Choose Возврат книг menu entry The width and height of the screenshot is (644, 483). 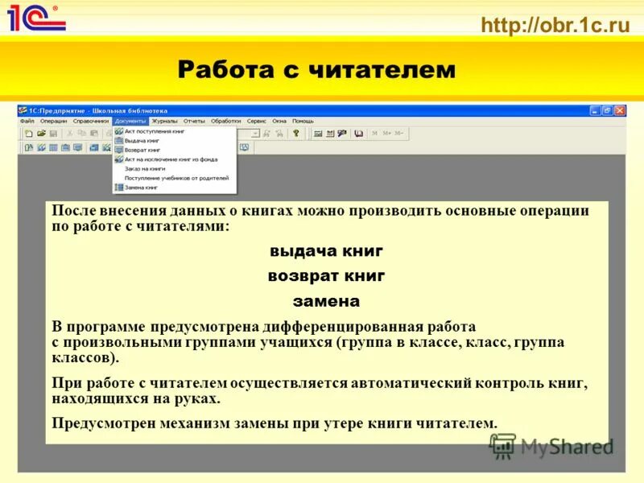click(175, 151)
